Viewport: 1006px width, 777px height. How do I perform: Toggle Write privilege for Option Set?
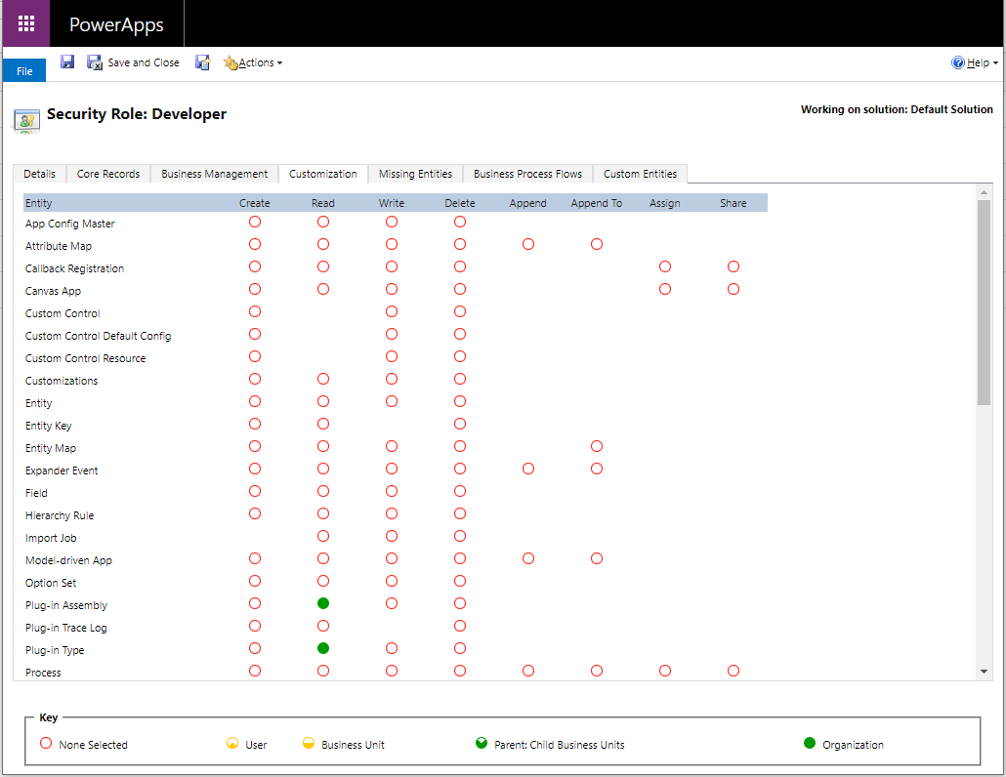click(392, 581)
